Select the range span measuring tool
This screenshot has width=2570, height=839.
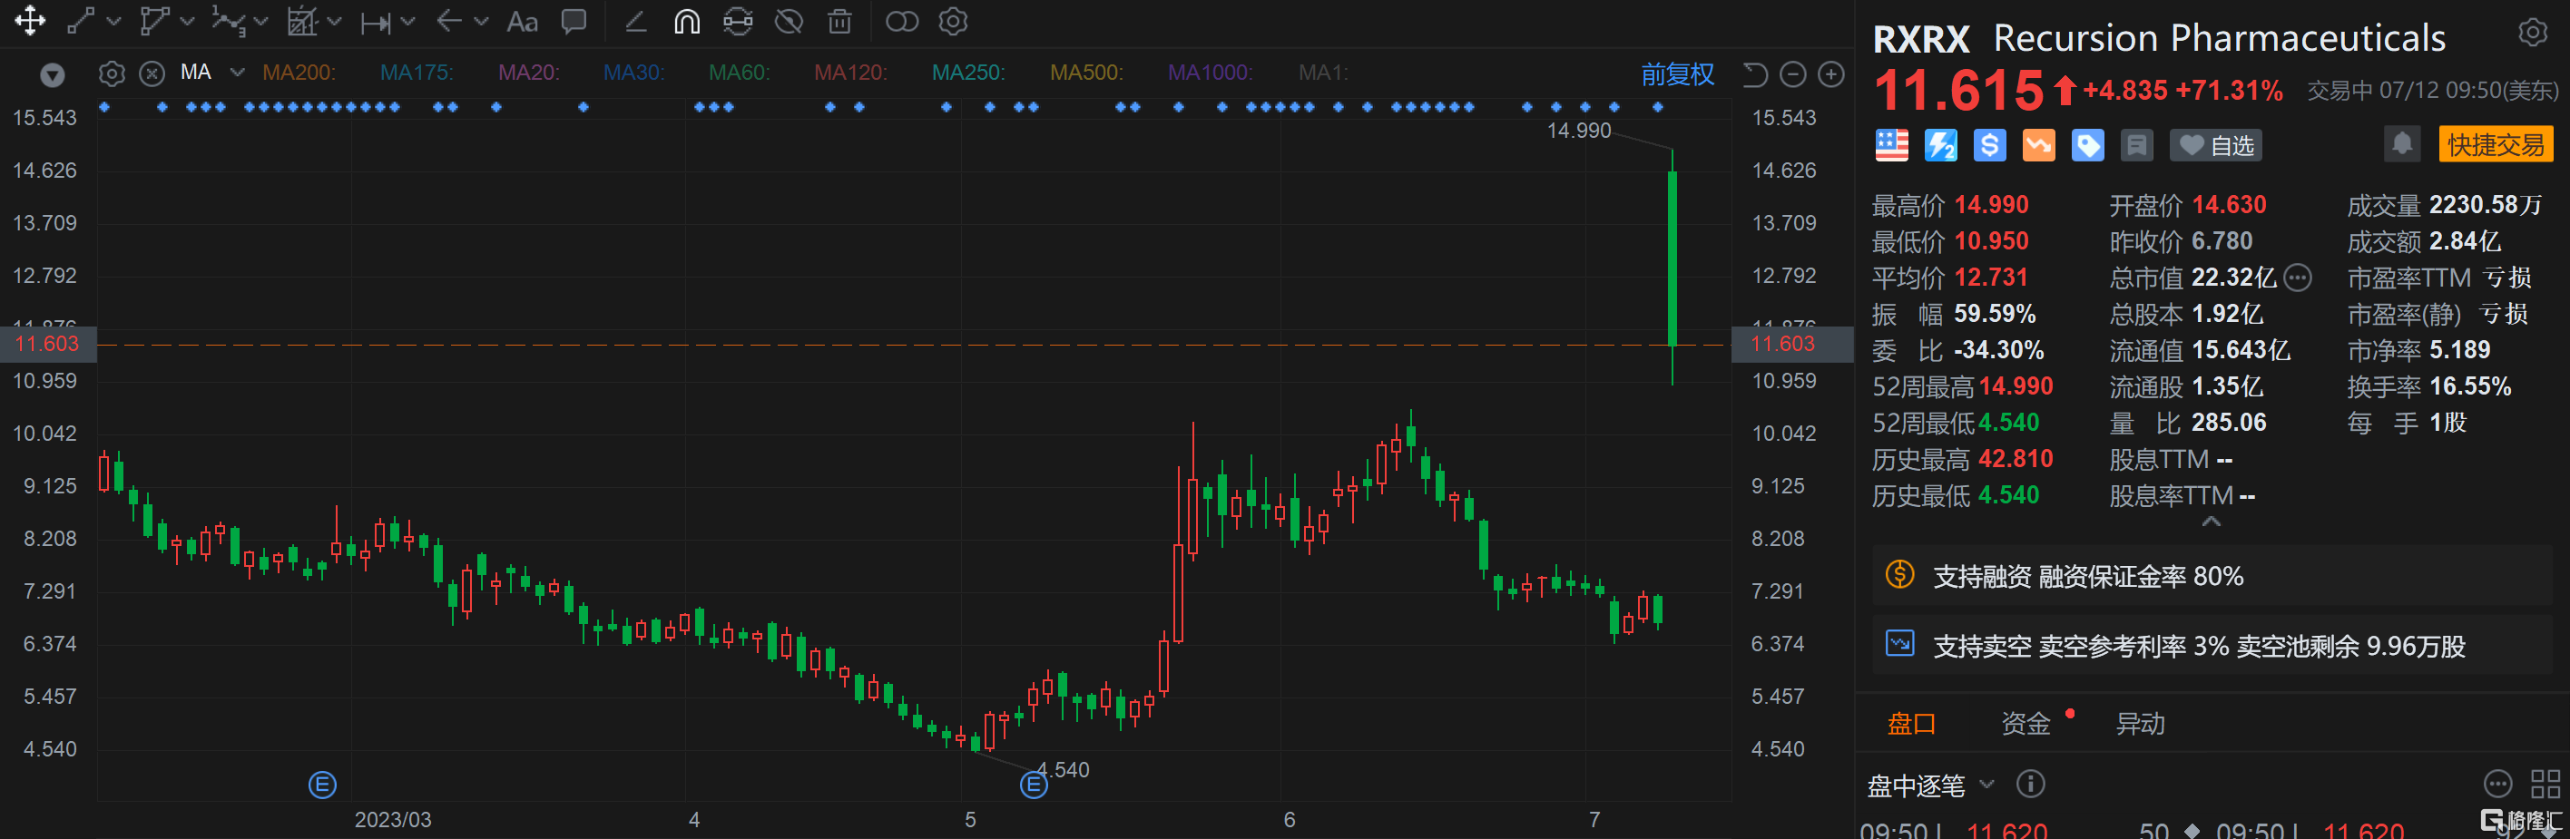click(x=375, y=22)
